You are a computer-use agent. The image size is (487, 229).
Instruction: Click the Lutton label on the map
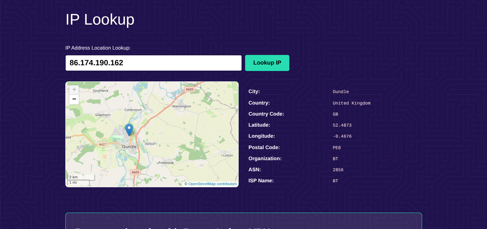point(228,155)
